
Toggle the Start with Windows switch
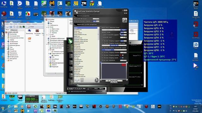click(x=96, y=19)
